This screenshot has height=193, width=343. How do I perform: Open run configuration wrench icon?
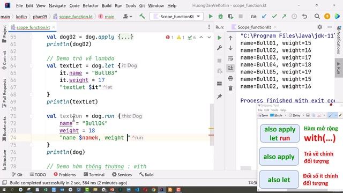click(x=219, y=48)
